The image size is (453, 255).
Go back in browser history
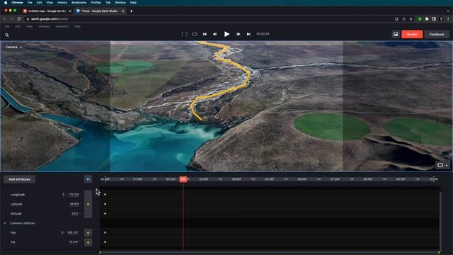point(5,19)
